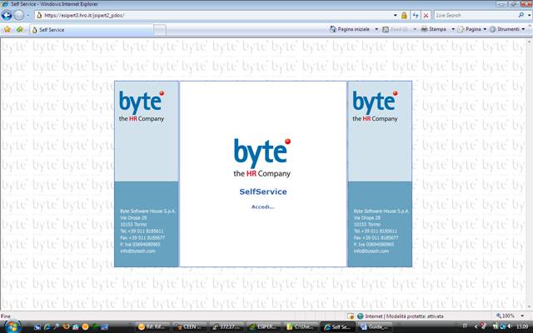
Task: Click the system tray clock showing 13:09
Action: [x=524, y=326]
